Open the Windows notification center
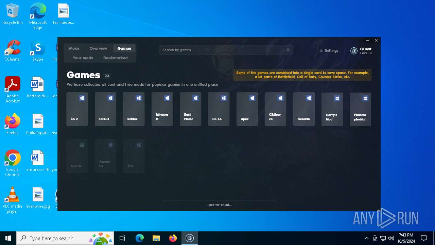 click(424, 238)
